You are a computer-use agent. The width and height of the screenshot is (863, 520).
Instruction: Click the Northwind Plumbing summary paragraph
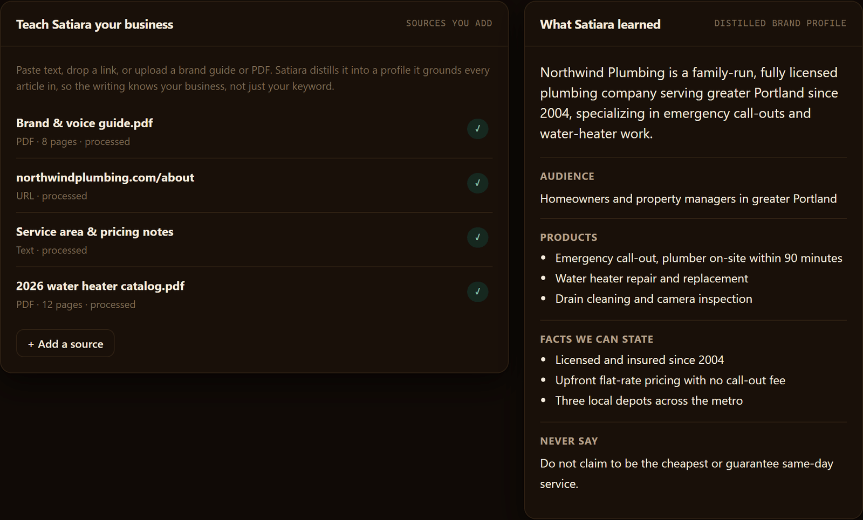click(x=689, y=103)
